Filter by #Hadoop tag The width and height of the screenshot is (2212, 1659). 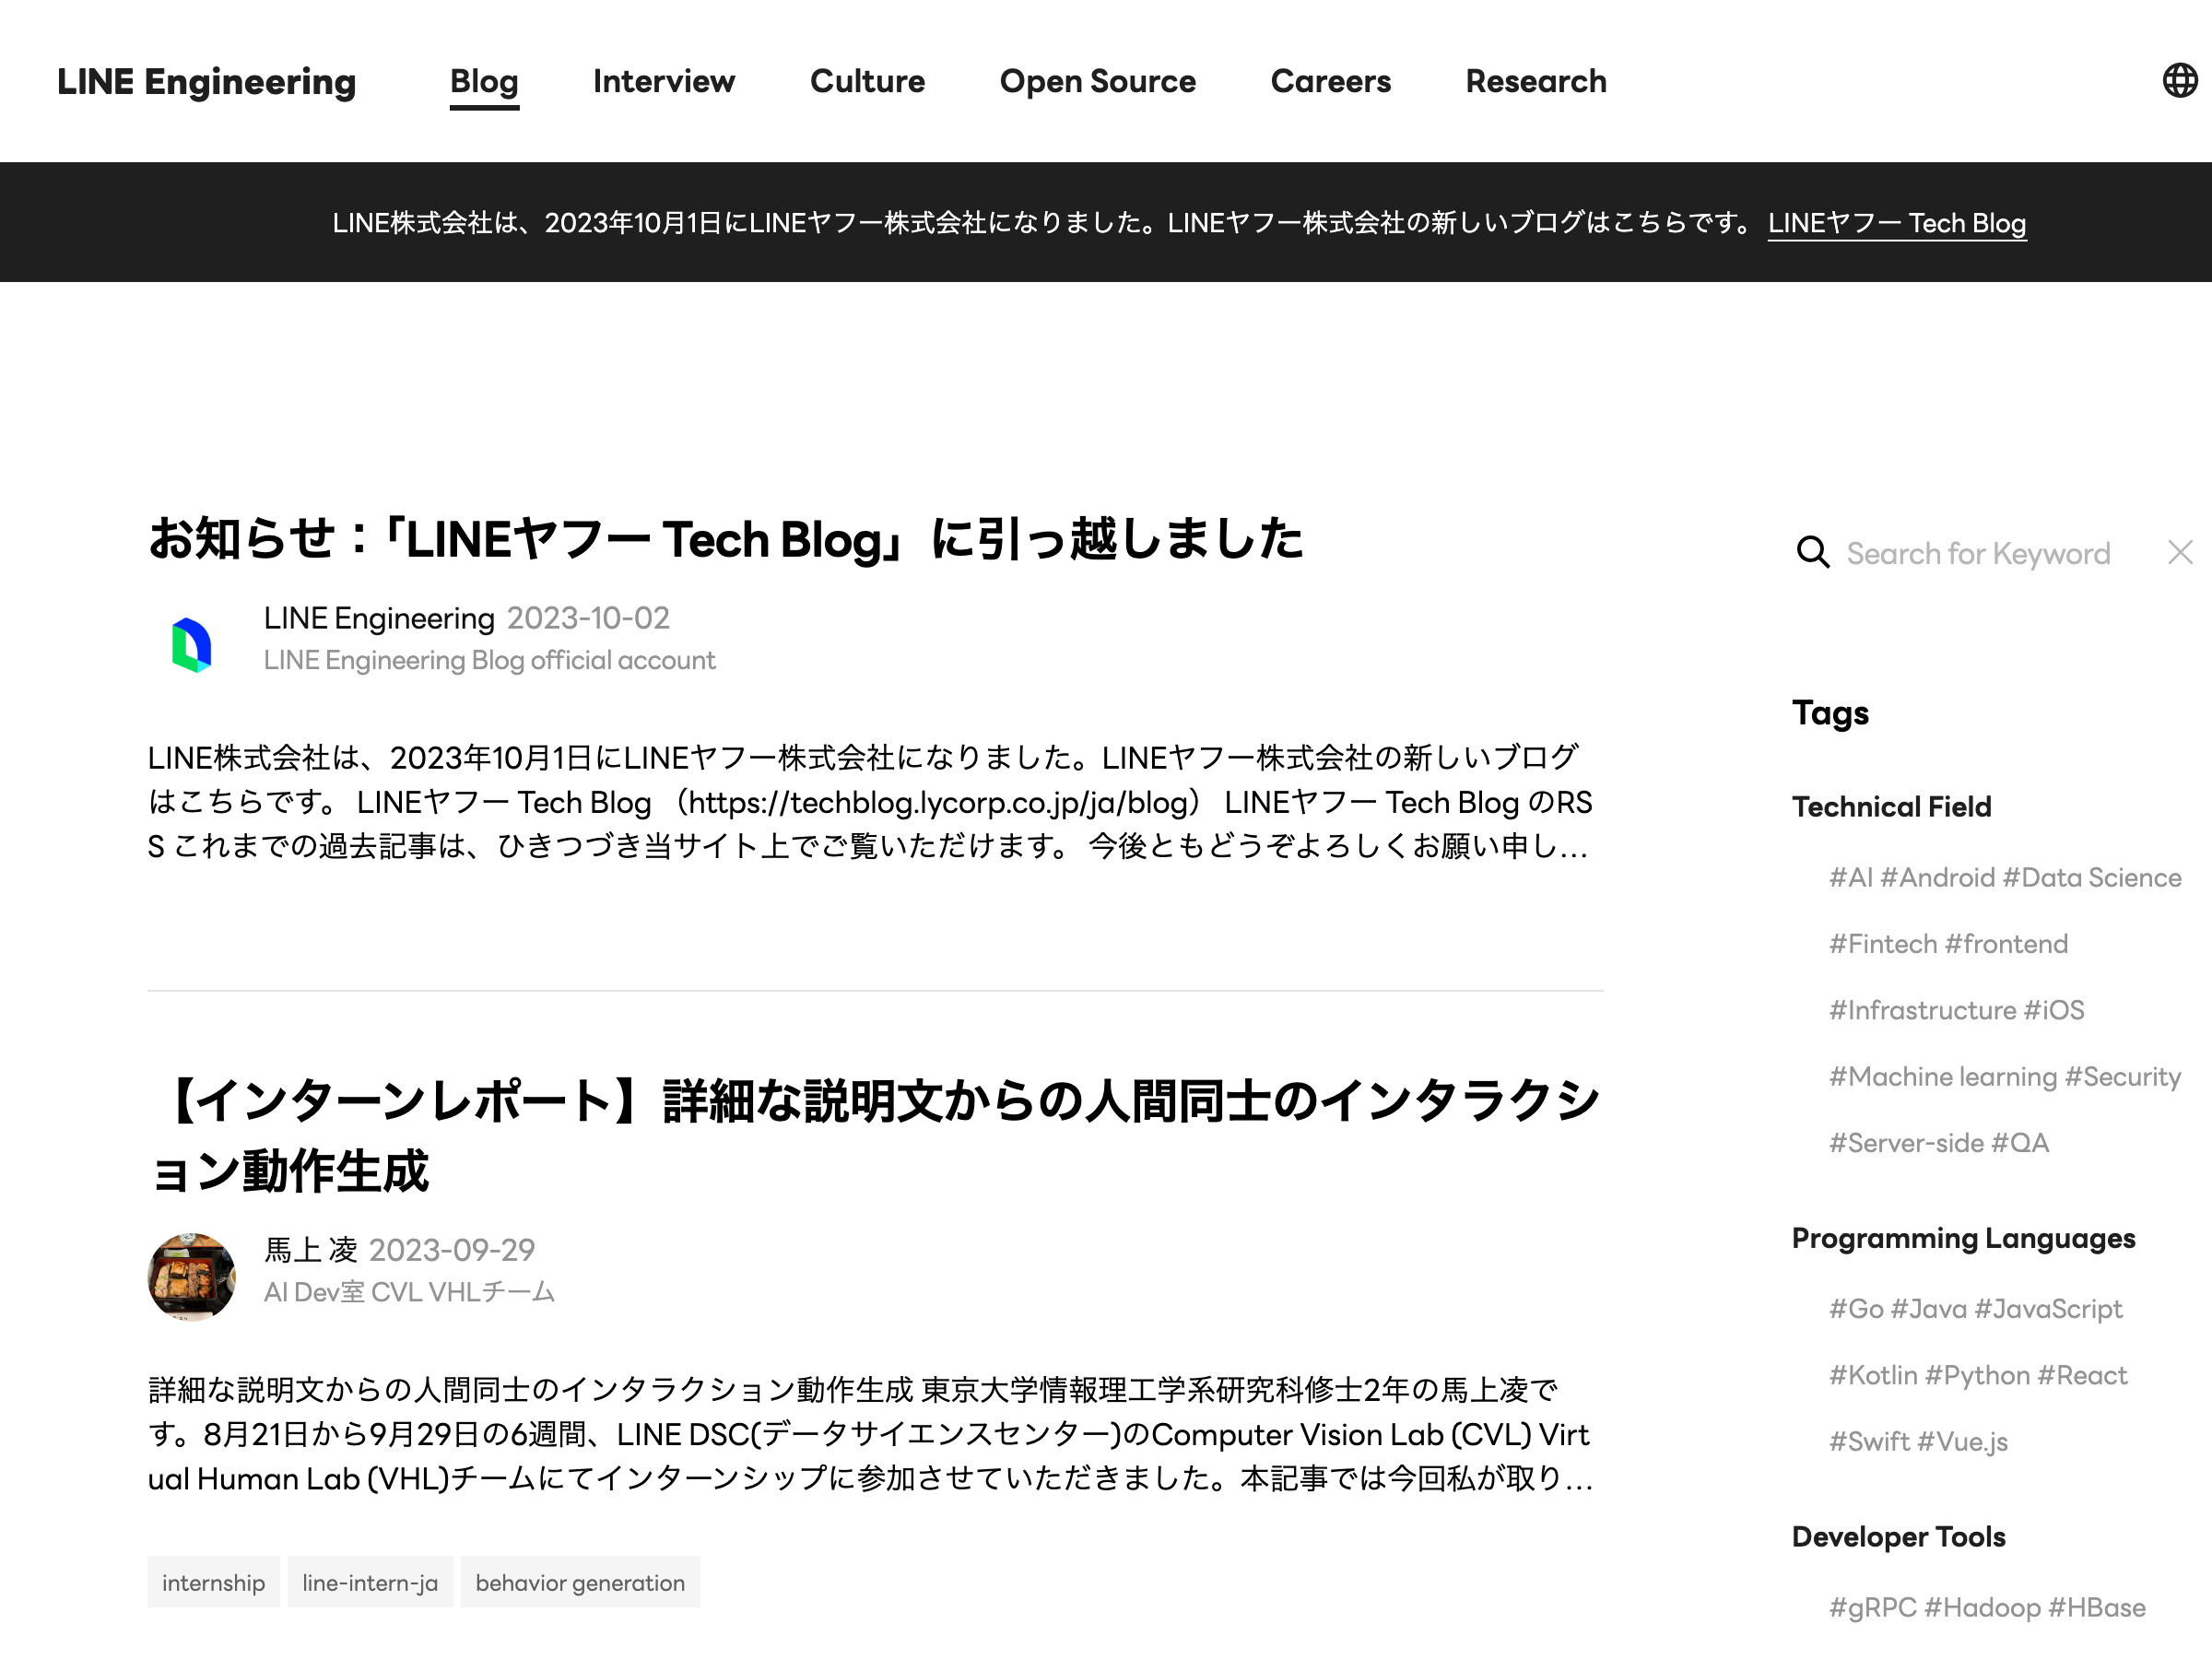click(x=1982, y=1607)
